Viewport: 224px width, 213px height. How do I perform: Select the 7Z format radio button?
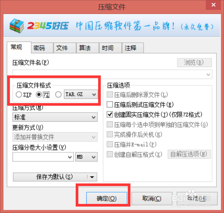(39, 94)
